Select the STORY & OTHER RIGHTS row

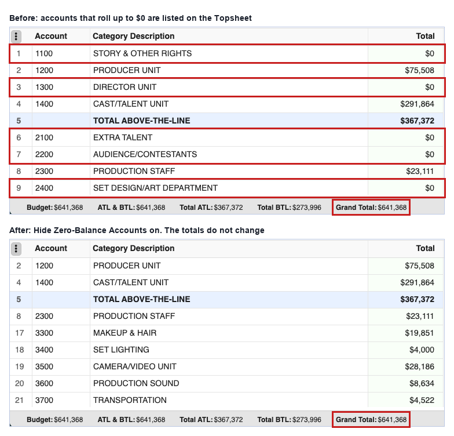click(227, 53)
